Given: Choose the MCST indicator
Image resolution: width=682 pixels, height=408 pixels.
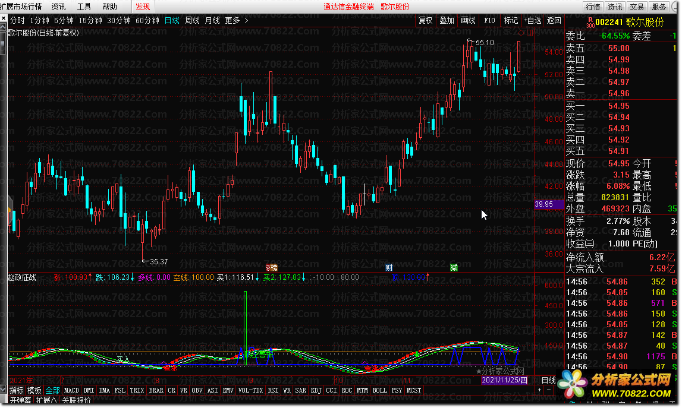Looking at the screenshot, I should pyautogui.click(x=414, y=390).
